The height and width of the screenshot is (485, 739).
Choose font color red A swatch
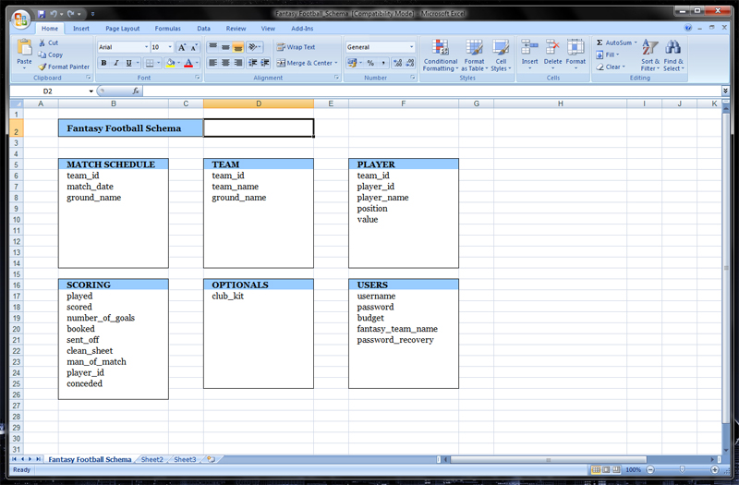[188, 63]
